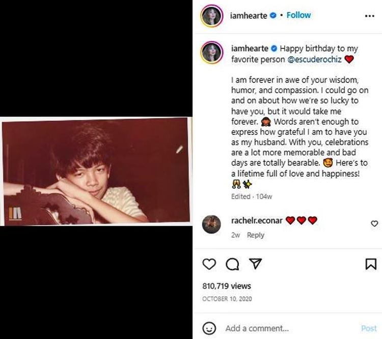382x339 pixels.
Task: Click the 810,719 views count
Action: pyautogui.click(x=227, y=286)
